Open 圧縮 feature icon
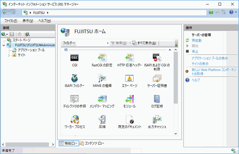This screenshot has width=239, height=154. tap(102, 119)
